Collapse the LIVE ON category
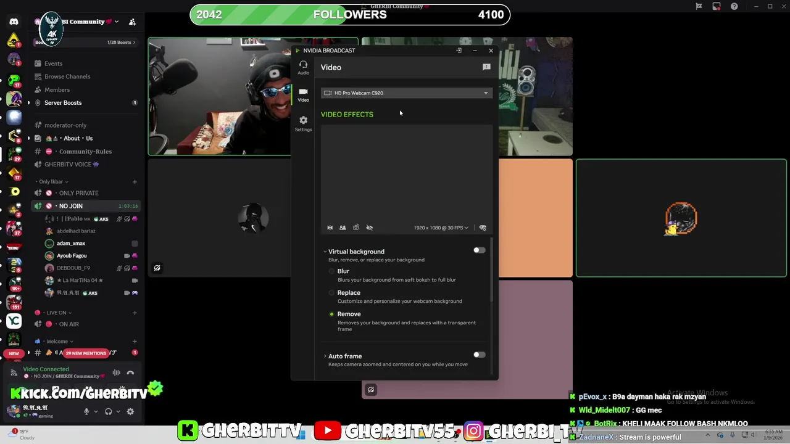Viewport: 790px width, 444px height. pos(54,313)
